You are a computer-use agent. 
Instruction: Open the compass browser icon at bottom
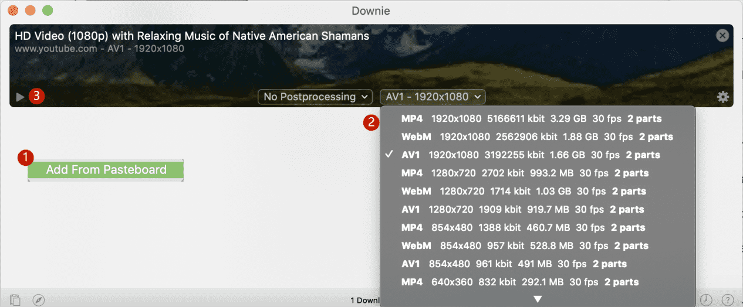coord(39,299)
